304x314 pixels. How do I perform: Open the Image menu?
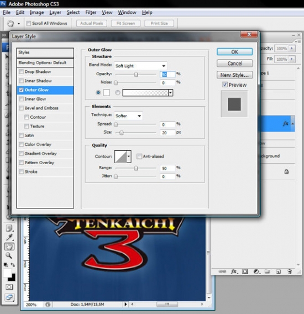tap(37, 12)
